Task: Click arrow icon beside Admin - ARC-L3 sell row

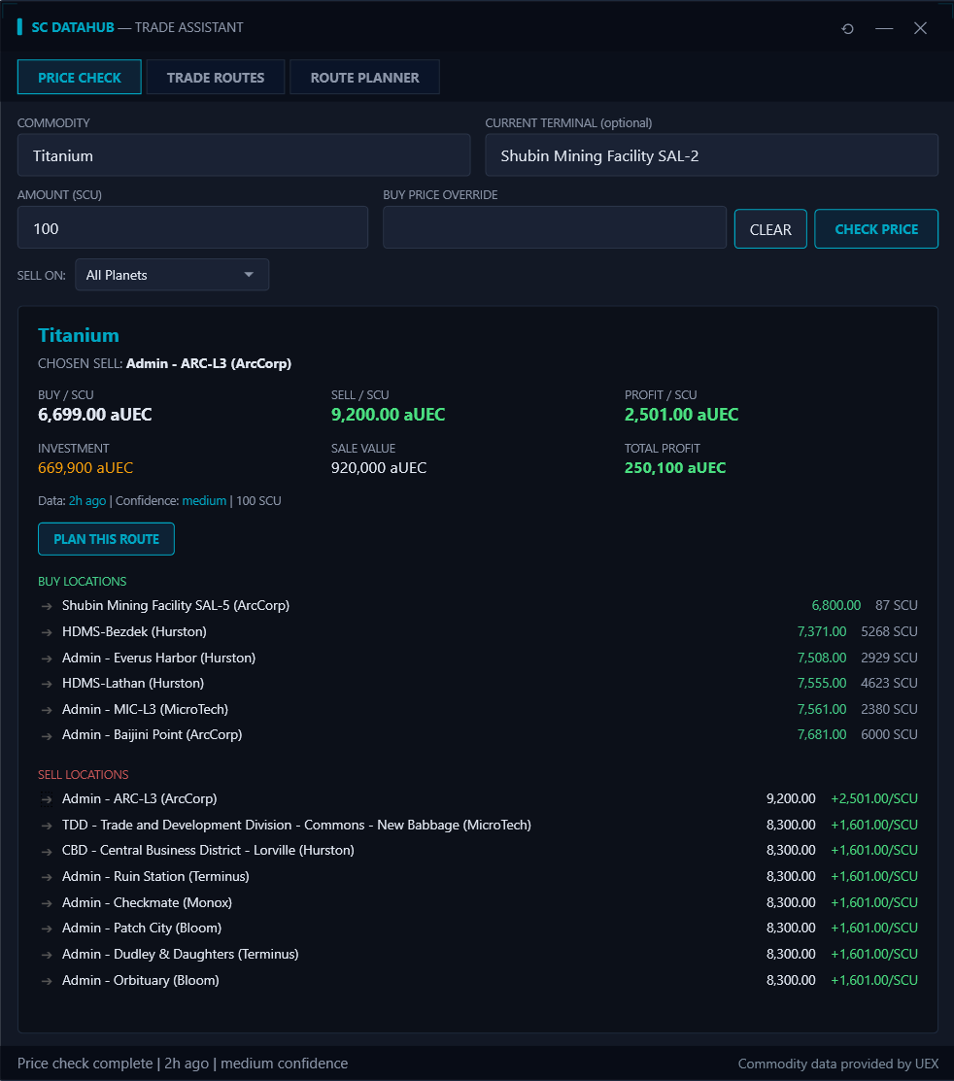Action: point(47,799)
